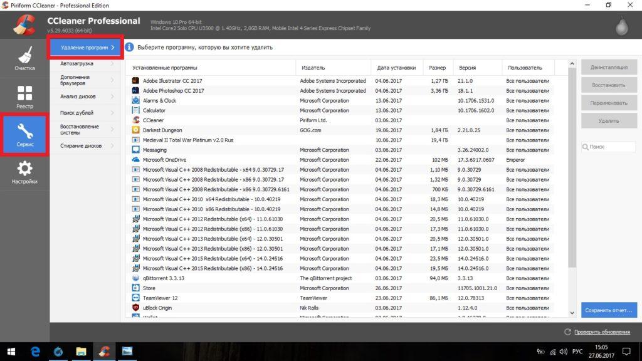The image size is (642, 361).
Task: Click scrollbar up arrow in program list
Action: coord(572,64)
